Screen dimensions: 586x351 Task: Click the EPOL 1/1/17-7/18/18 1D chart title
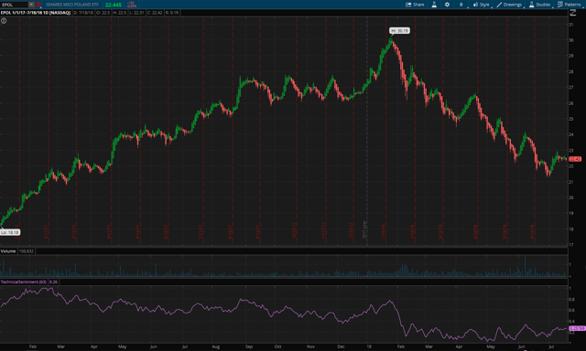tap(36, 13)
